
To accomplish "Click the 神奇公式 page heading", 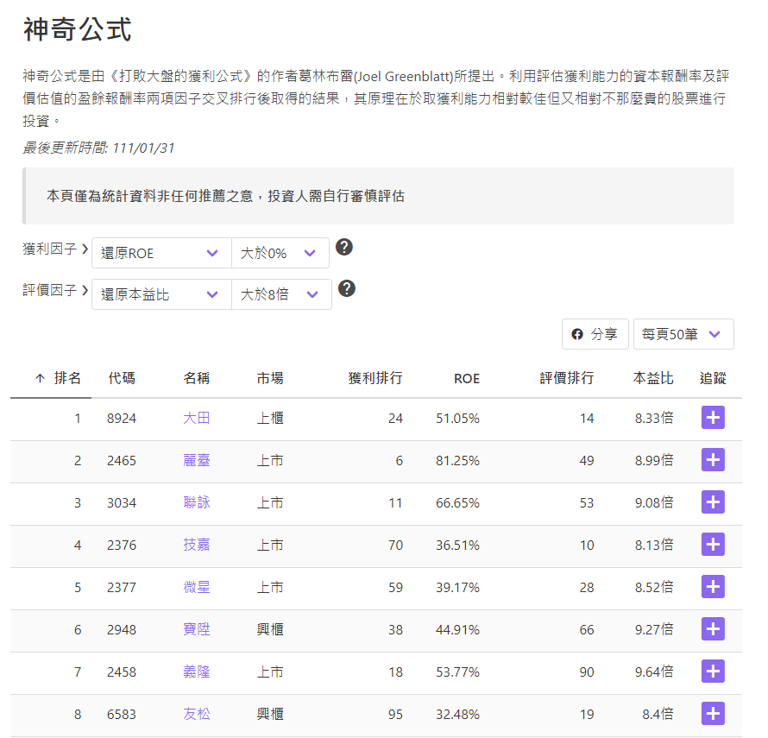I will click(x=78, y=29).
